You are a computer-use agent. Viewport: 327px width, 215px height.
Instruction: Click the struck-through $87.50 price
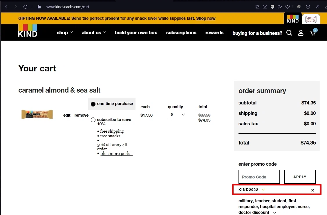204,115
